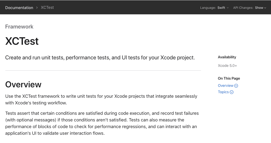Image resolution: width=271 pixels, height=143 pixels.
Task: Click the Overview section heading
Action: 23,84
